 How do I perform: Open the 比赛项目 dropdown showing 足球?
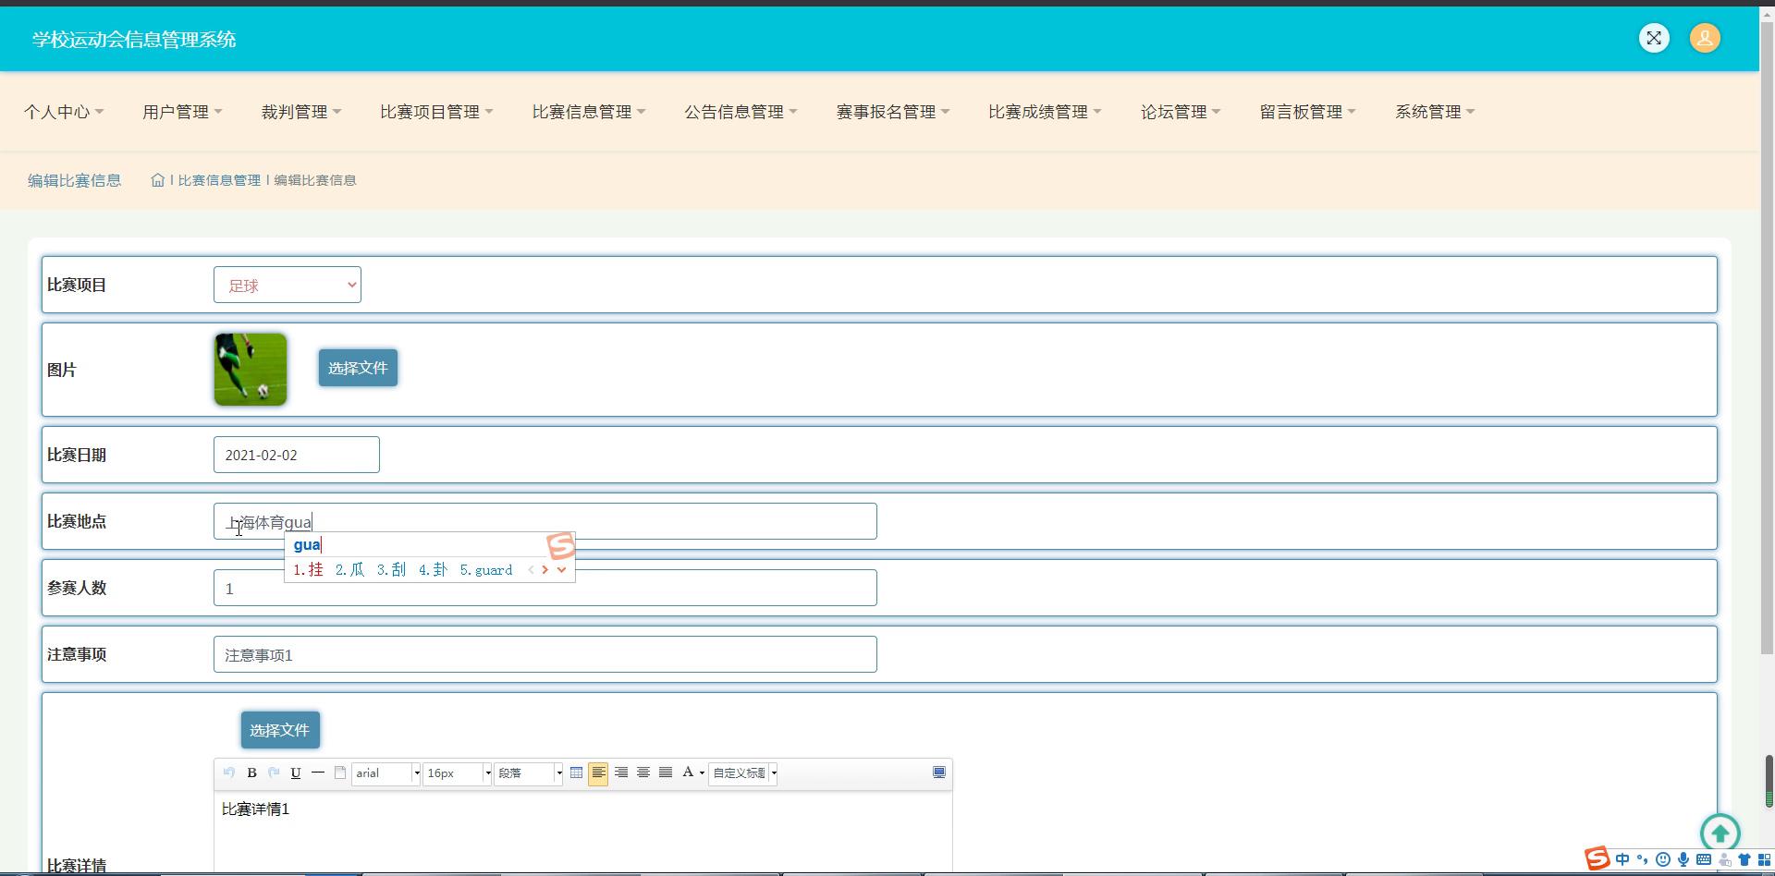pyautogui.click(x=288, y=285)
